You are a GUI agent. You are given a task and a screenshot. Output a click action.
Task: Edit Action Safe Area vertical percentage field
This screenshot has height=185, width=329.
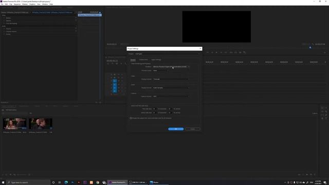click(170, 113)
